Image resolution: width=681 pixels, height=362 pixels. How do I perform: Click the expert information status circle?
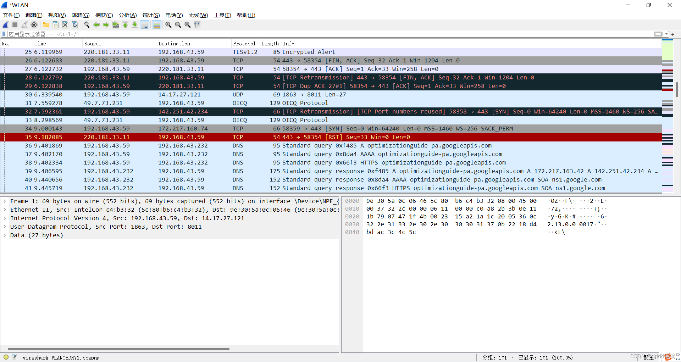6,357
